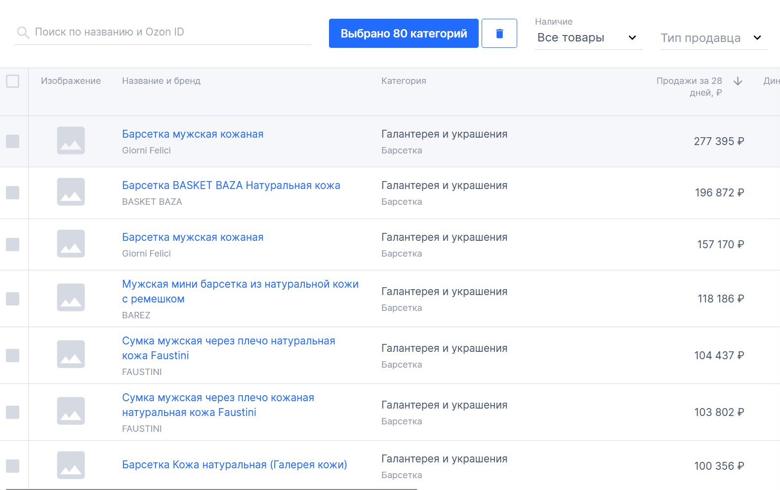Click the 277 395 ₽ sales value
The image size is (780, 490).
click(719, 142)
